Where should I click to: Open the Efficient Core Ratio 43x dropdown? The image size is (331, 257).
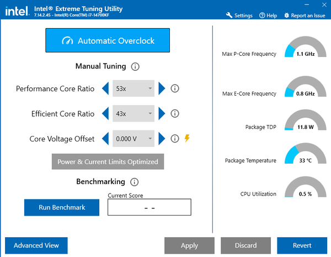(134, 114)
